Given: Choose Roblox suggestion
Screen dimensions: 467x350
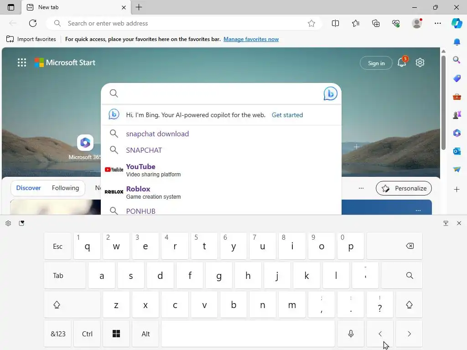Looking at the screenshot, I should [x=221, y=192].
